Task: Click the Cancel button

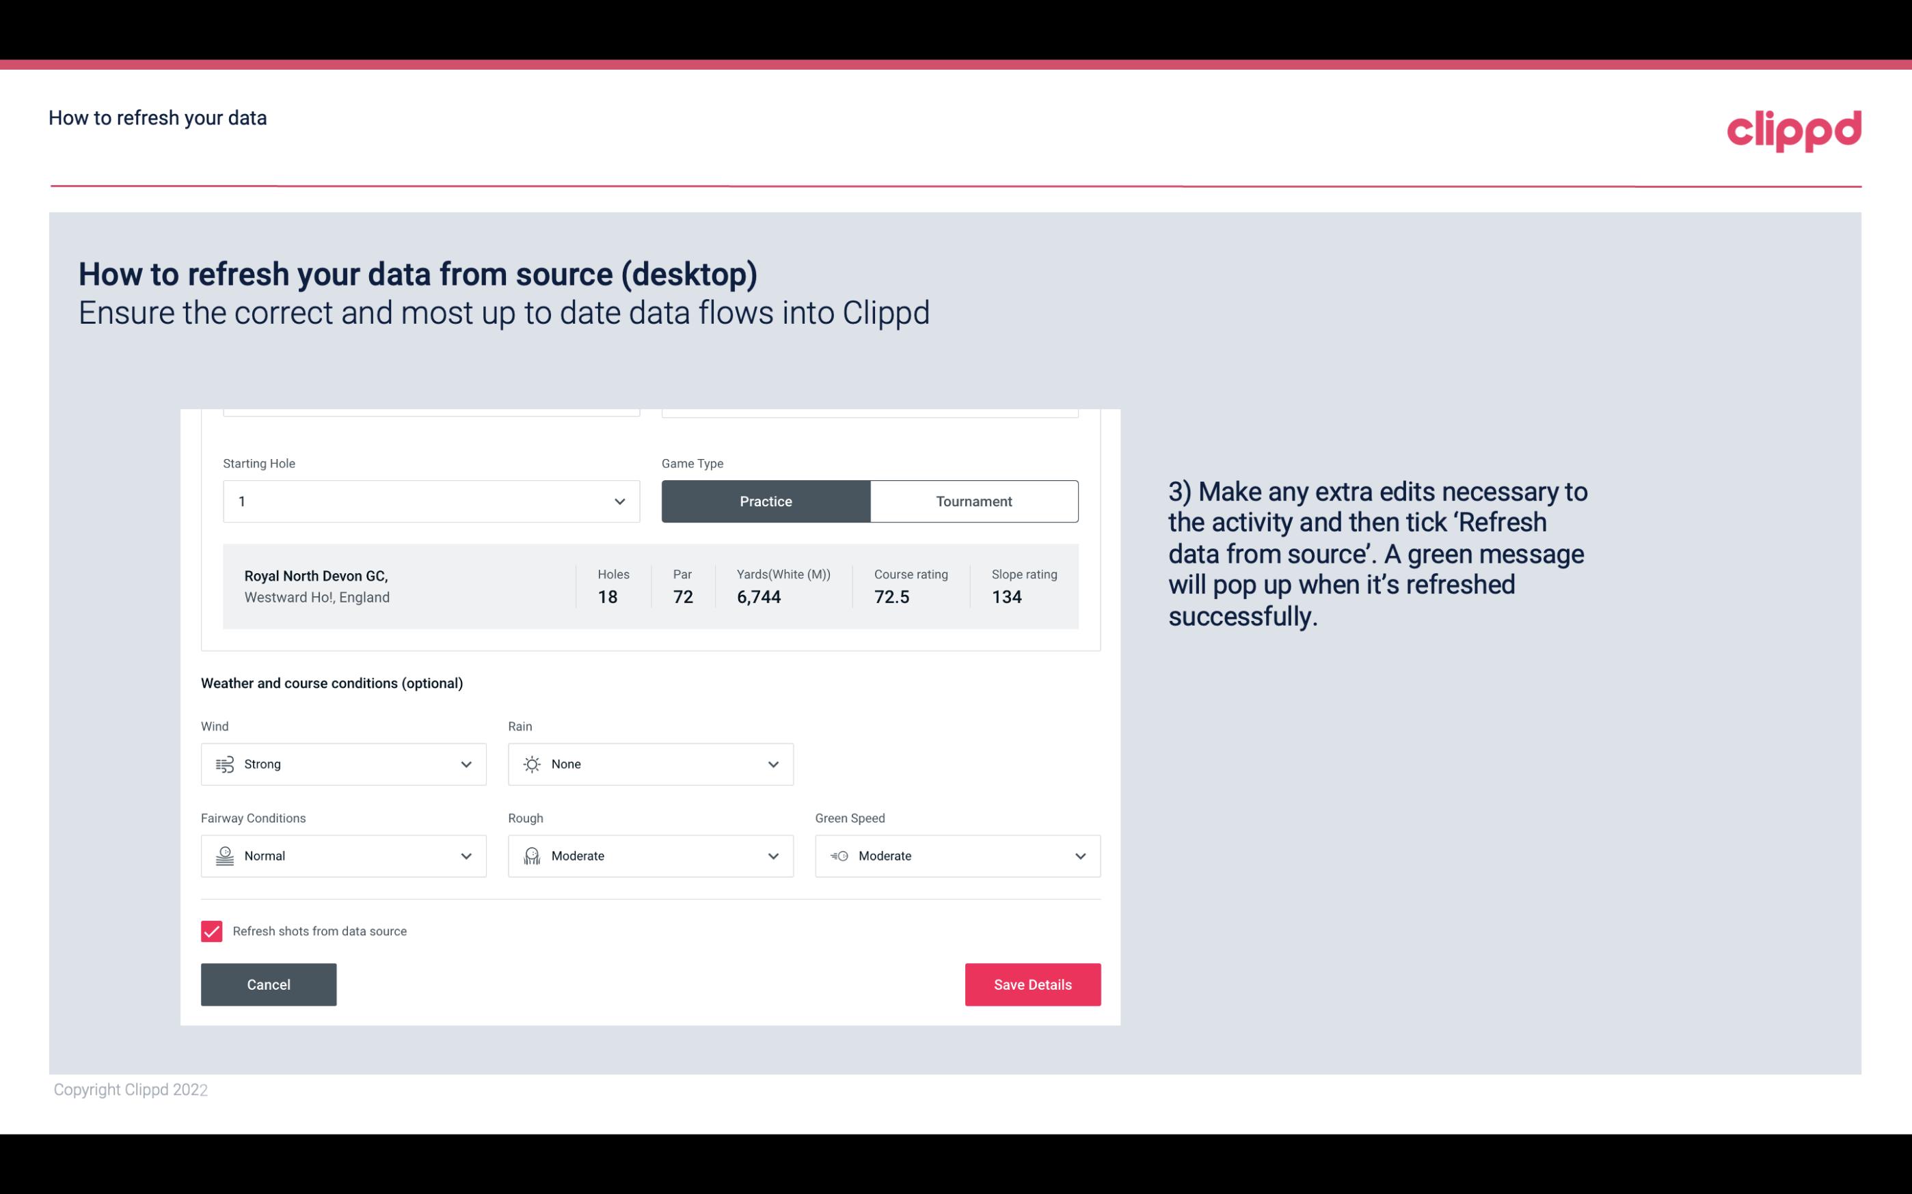Action: click(x=269, y=984)
